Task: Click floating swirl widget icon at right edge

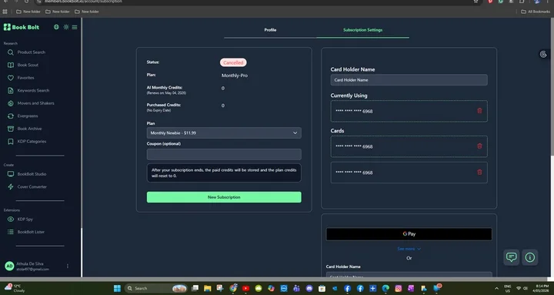Action: (x=543, y=55)
